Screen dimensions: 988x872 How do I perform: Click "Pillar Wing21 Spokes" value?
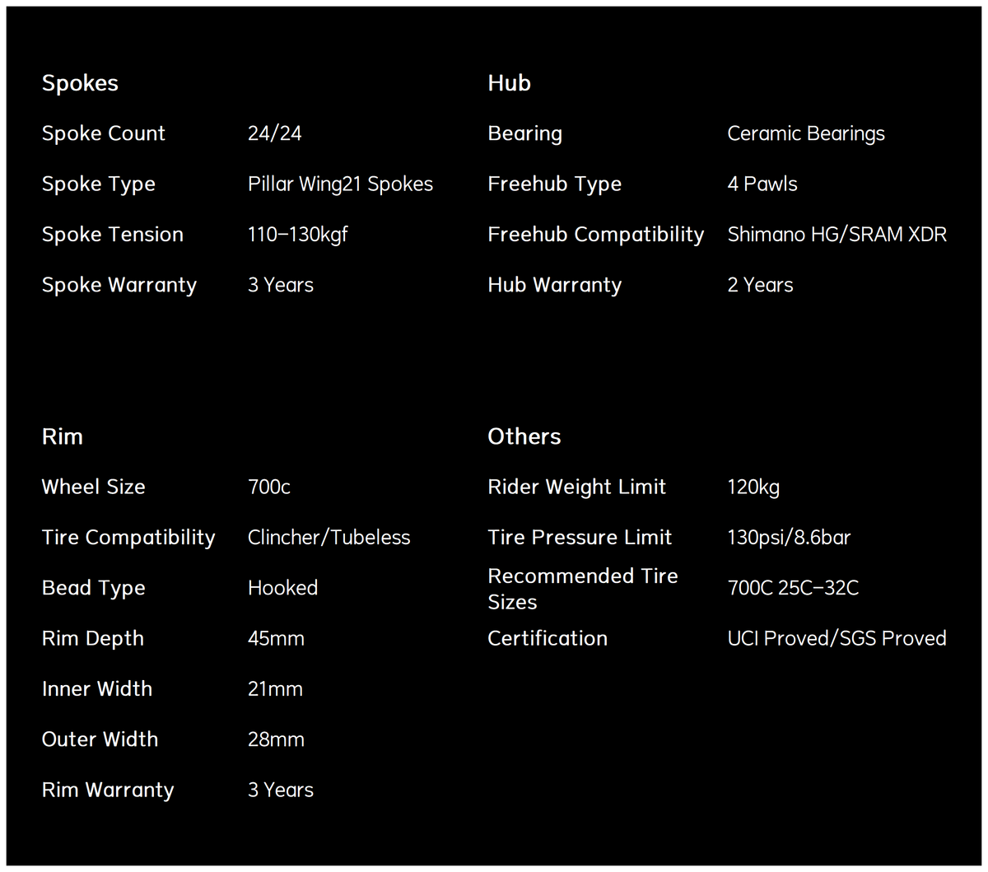[x=341, y=184]
